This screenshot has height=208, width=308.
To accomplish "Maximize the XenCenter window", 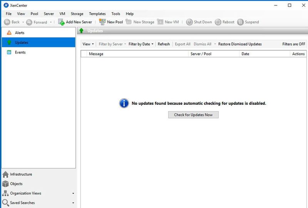I will (290, 5).
